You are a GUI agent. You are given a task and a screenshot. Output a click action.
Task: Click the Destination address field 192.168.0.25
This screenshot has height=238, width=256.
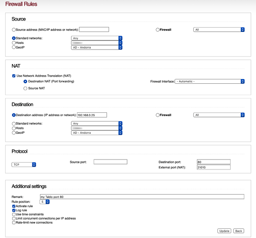click(x=92, y=115)
